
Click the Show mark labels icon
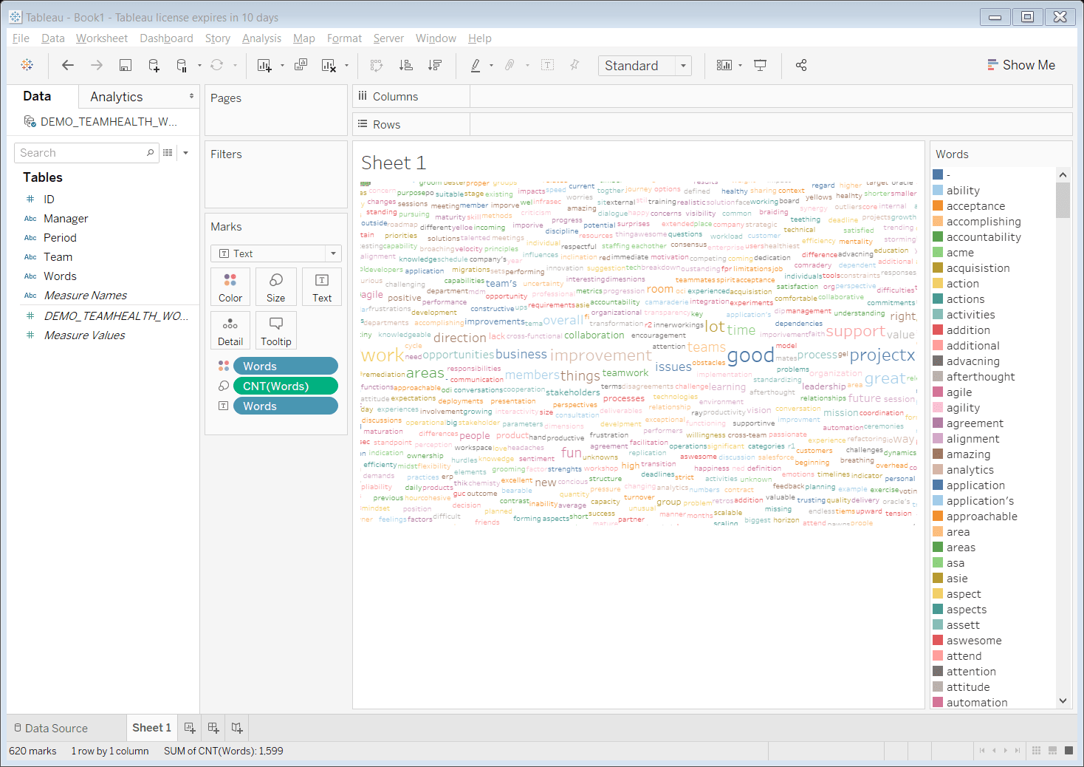(547, 65)
